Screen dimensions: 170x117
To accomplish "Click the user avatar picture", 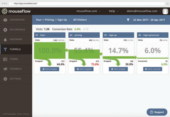I will coord(165,11).
